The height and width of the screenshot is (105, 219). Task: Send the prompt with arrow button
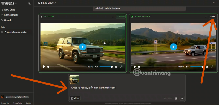tap(182, 98)
